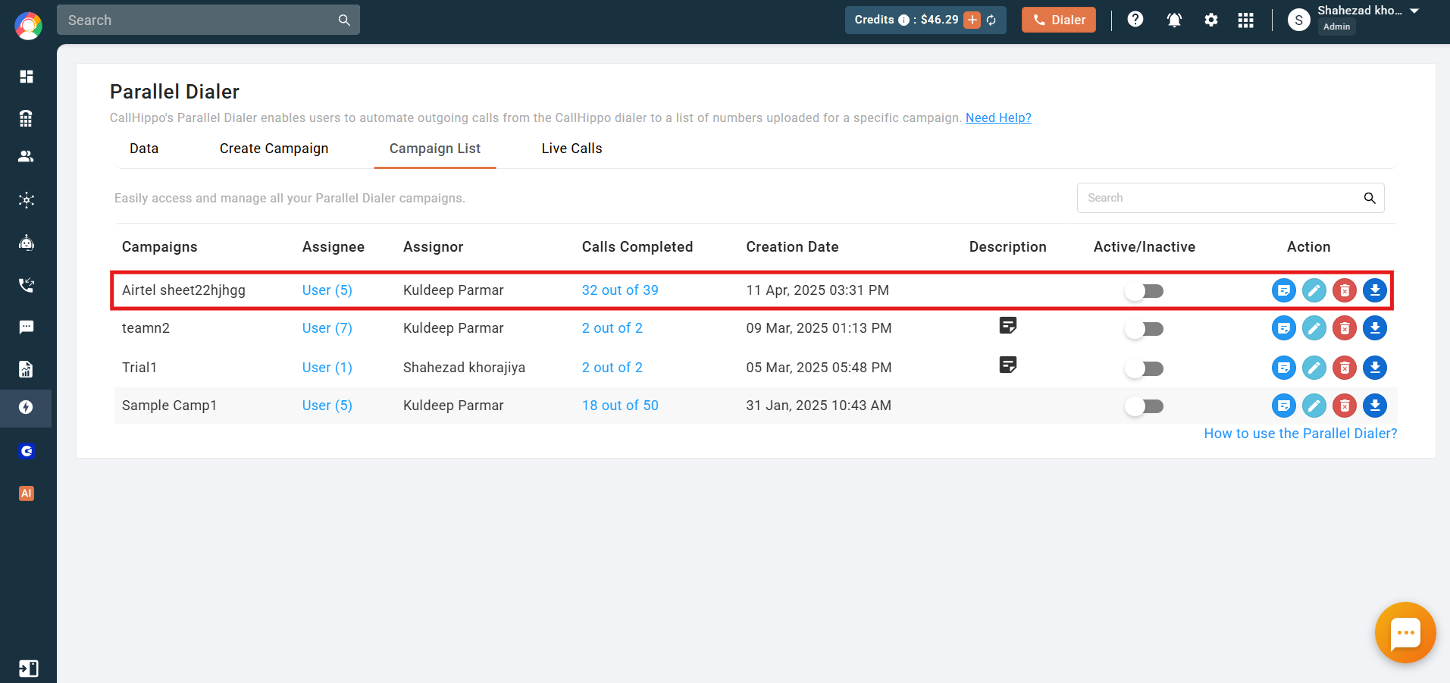
Task: Download the Airtel sheet22hjhgg campaign report
Action: click(1374, 290)
